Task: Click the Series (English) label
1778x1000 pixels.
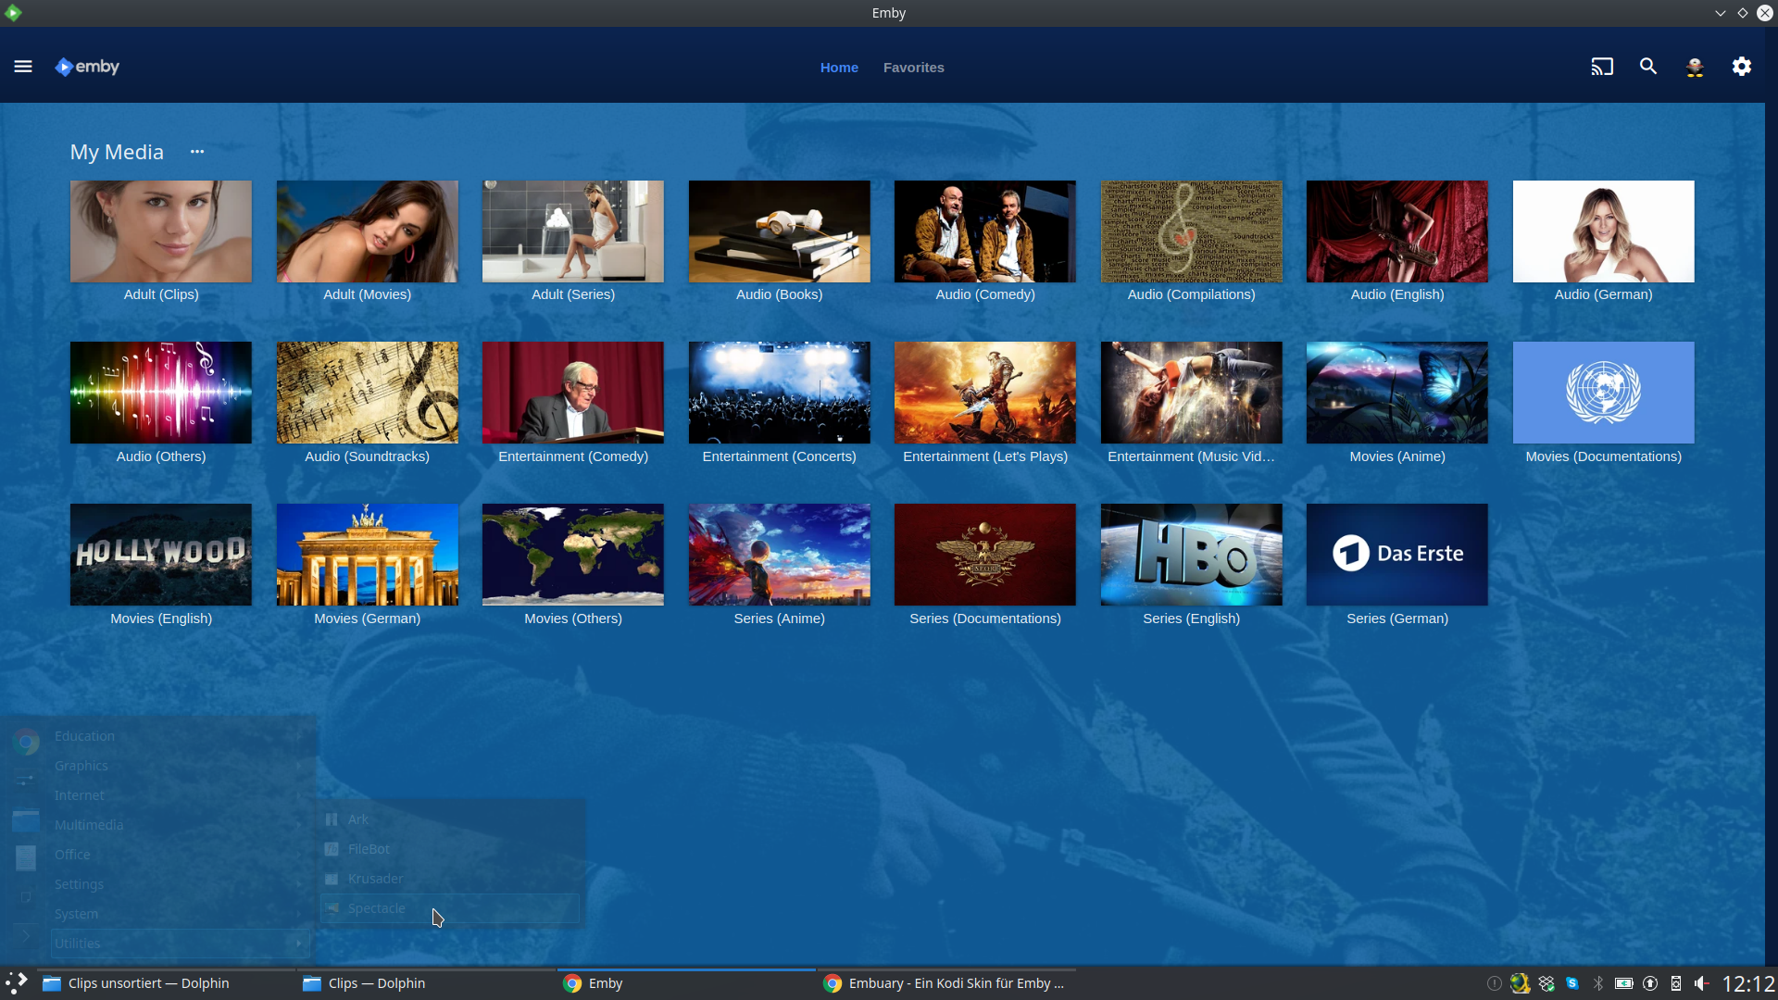Action: click(1191, 619)
